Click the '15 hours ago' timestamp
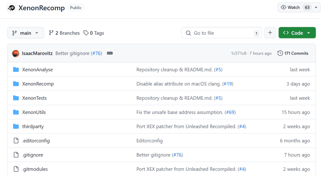 click(x=296, y=112)
